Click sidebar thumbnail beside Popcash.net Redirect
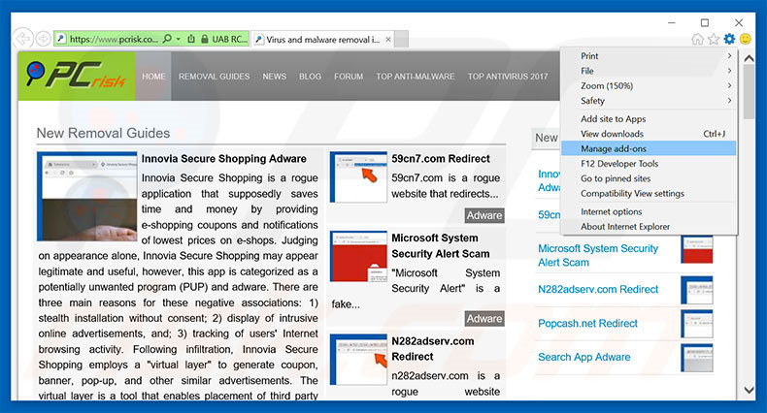This screenshot has height=413, width=767. coord(697,324)
